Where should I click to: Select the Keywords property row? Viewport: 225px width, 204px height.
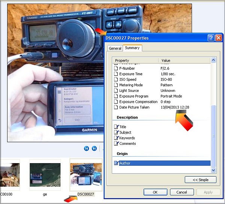click(162, 138)
